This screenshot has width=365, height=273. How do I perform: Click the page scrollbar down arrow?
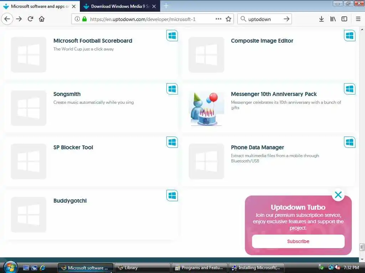[x=362, y=259]
